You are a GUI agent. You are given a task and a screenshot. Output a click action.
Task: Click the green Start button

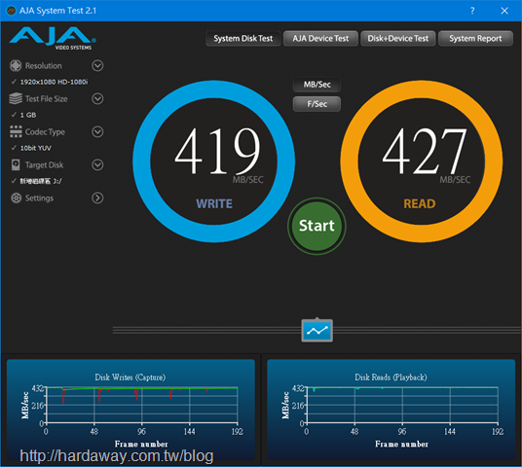point(317,226)
